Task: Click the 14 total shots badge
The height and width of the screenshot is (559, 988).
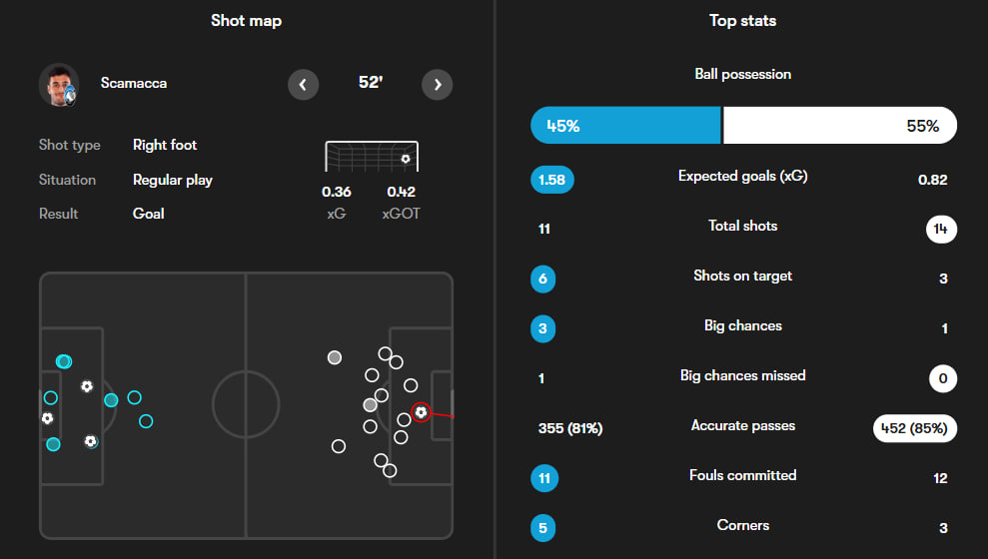Action: [941, 229]
